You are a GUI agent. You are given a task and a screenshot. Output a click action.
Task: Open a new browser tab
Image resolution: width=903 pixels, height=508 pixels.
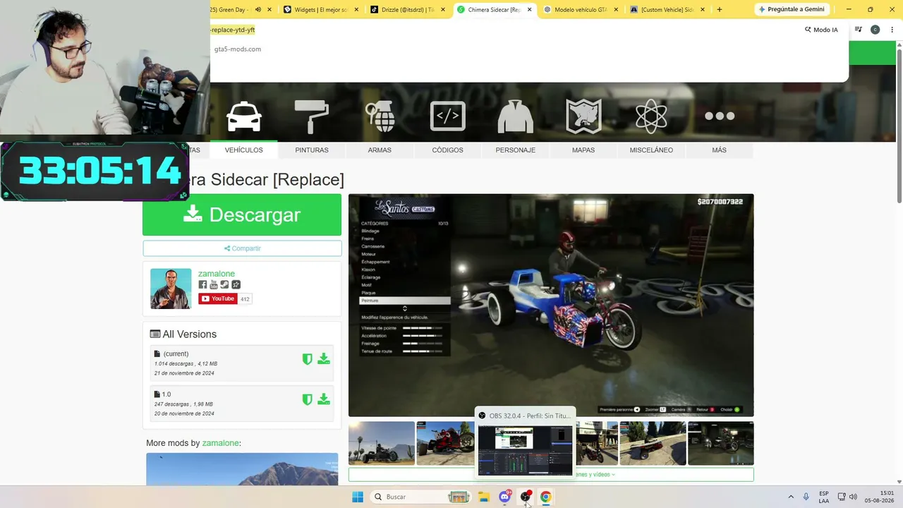pyautogui.click(x=720, y=10)
